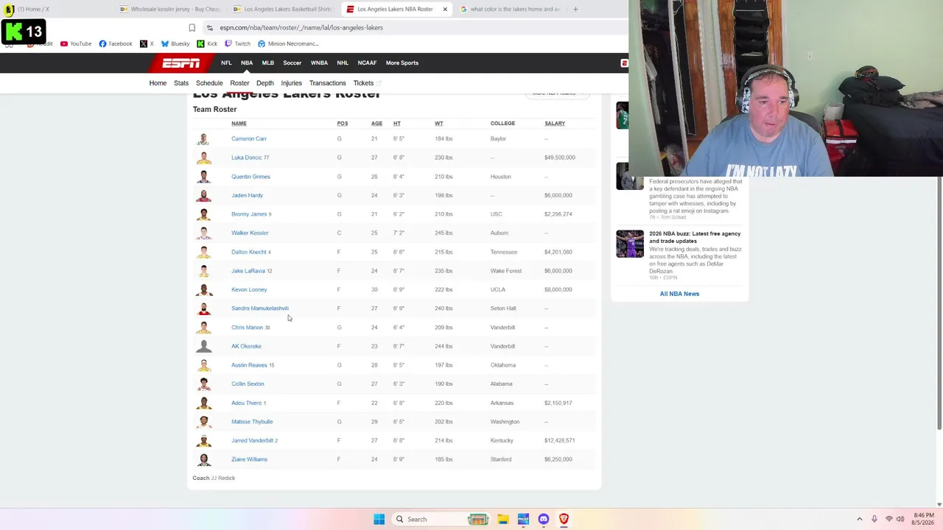The width and height of the screenshot is (943, 530).
Task: Go to the Lakers Depth chart subpage
Action: click(265, 83)
